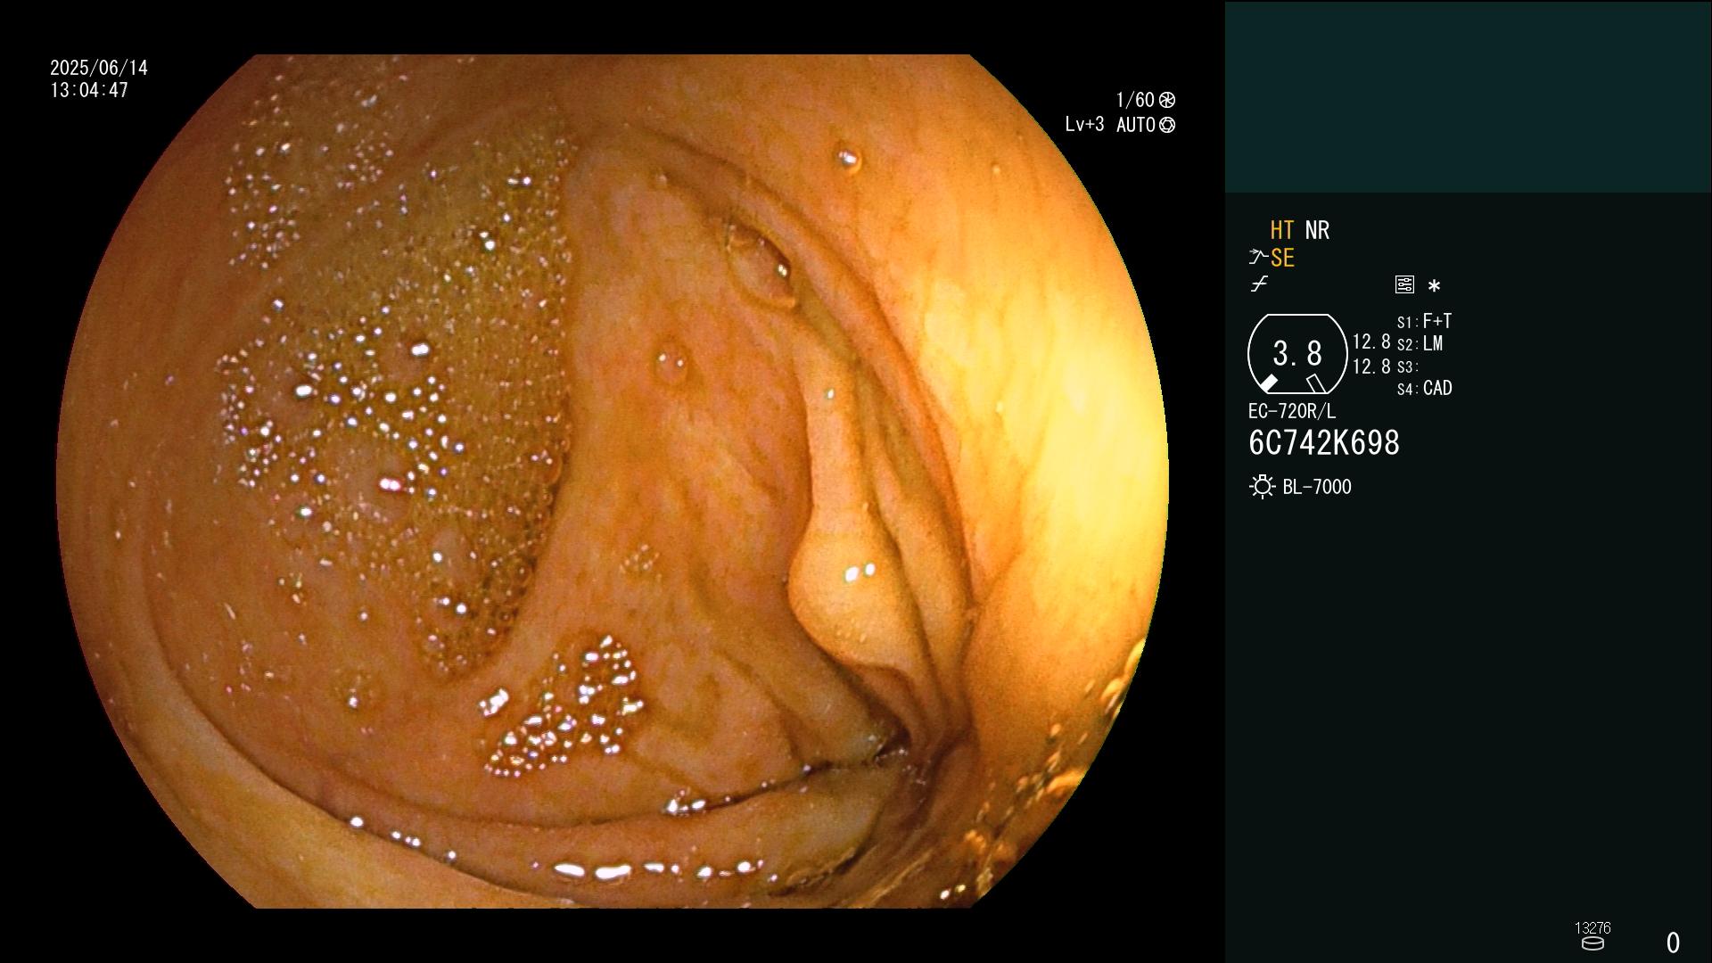Select the S2: LM switch assignment
The height and width of the screenshot is (963, 1712).
click(1420, 343)
